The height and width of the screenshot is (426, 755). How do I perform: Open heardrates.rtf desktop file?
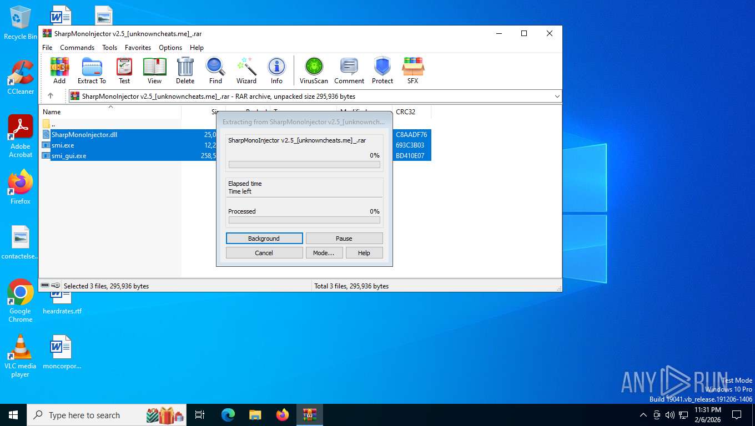(62, 303)
